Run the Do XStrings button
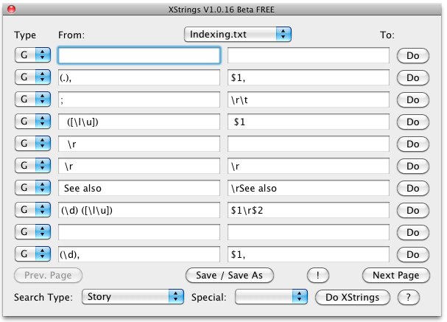Image resolution: width=447 pixels, height=322 pixels. [352, 298]
